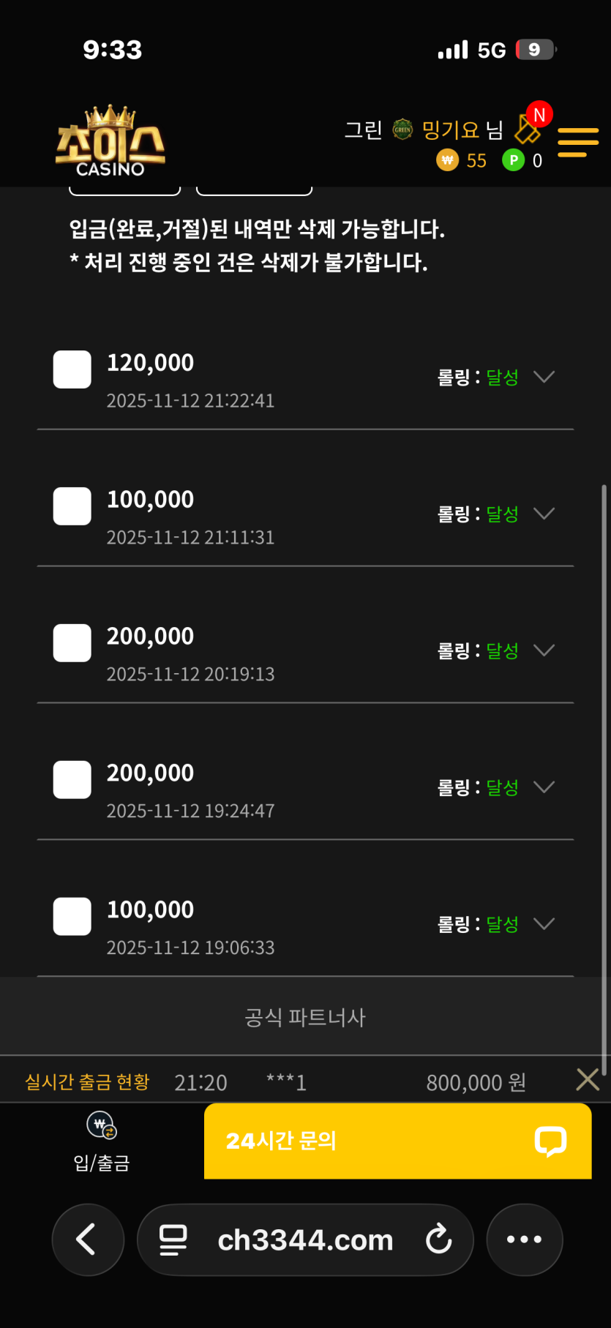Expand the 19:24:47 deposit row chevron
Image resolution: width=611 pixels, height=1328 pixels.
point(544,787)
